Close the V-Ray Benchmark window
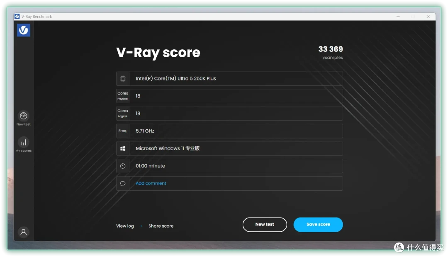The height and width of the screenshot is (257, 448). (x=428, y=17)
